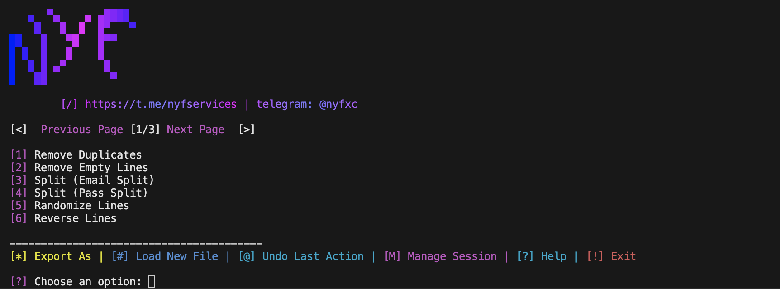Click the [@] Undo marker

247,256
